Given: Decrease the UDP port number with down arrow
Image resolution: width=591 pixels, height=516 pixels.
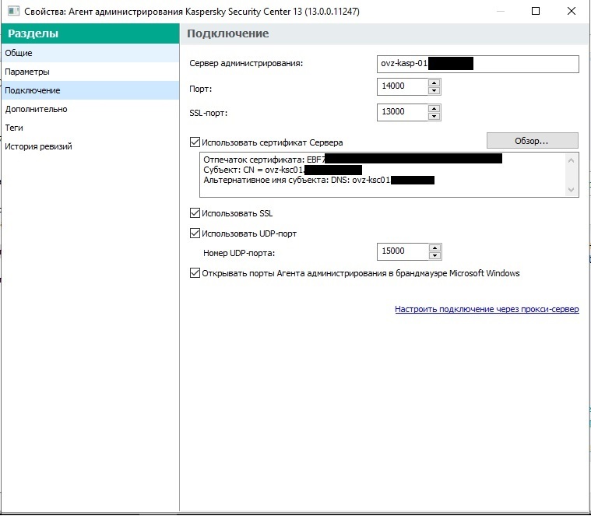Looking at the screenshot, I should point(435,256).
